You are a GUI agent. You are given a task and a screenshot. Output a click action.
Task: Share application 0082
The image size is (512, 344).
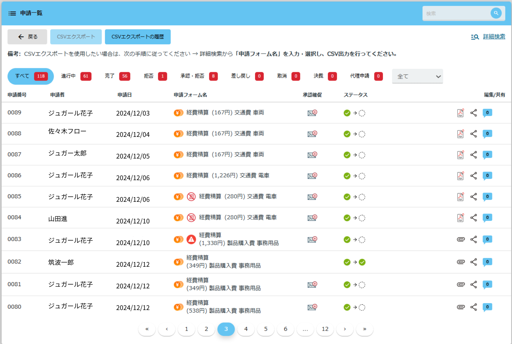(474, 262)
